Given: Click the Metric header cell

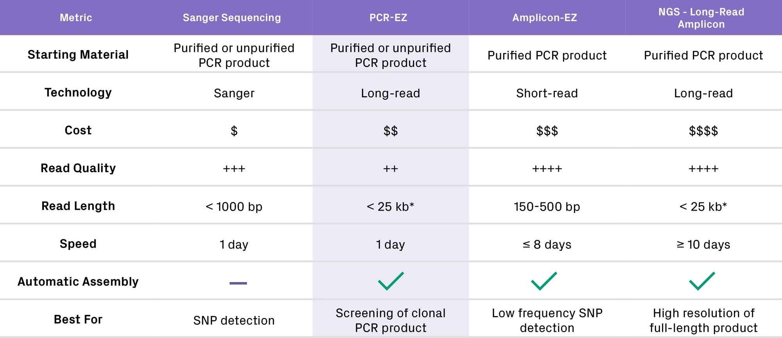Looking at the screenshot, I should tap(76, 18).
